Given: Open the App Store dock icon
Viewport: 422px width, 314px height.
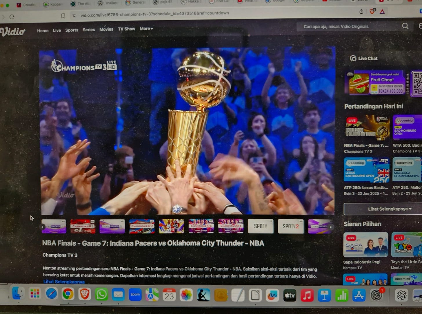Looking at the screenshot, I should click(359, 295).
